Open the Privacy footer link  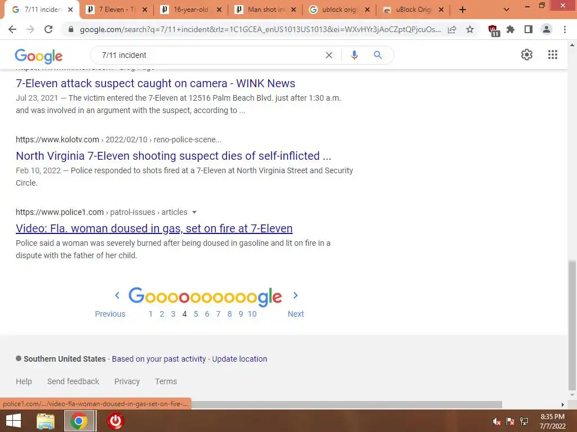coord(127,381)
